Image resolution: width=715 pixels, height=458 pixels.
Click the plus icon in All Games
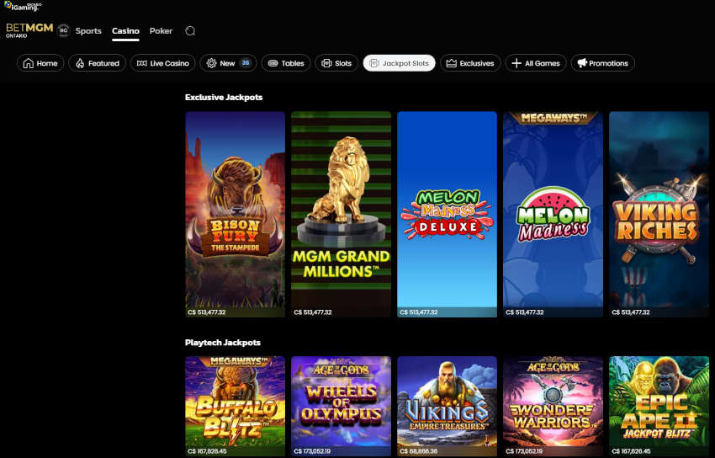pos(516,63)
